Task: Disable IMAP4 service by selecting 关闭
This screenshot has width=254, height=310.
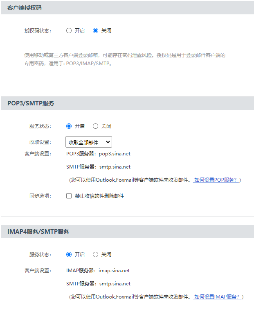Action: click(x=96, y=255)
